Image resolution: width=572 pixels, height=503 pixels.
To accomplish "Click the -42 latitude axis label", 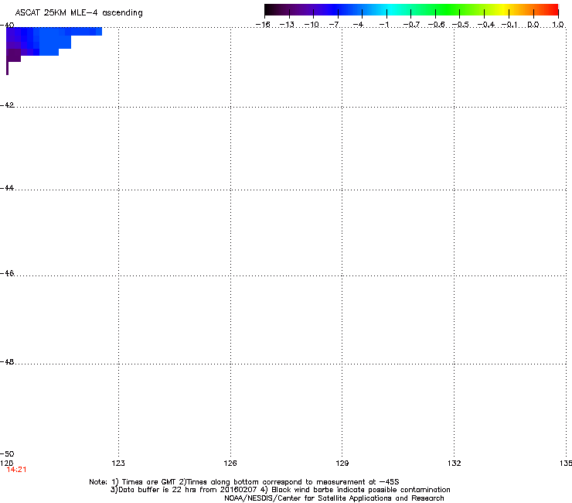I will point(7,105).
